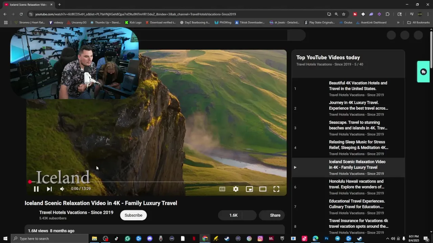Open 'Download verified t...' bookmark
Image resolution: width=433 pixels, height=243 pixels.
click(x=160, y=23)
